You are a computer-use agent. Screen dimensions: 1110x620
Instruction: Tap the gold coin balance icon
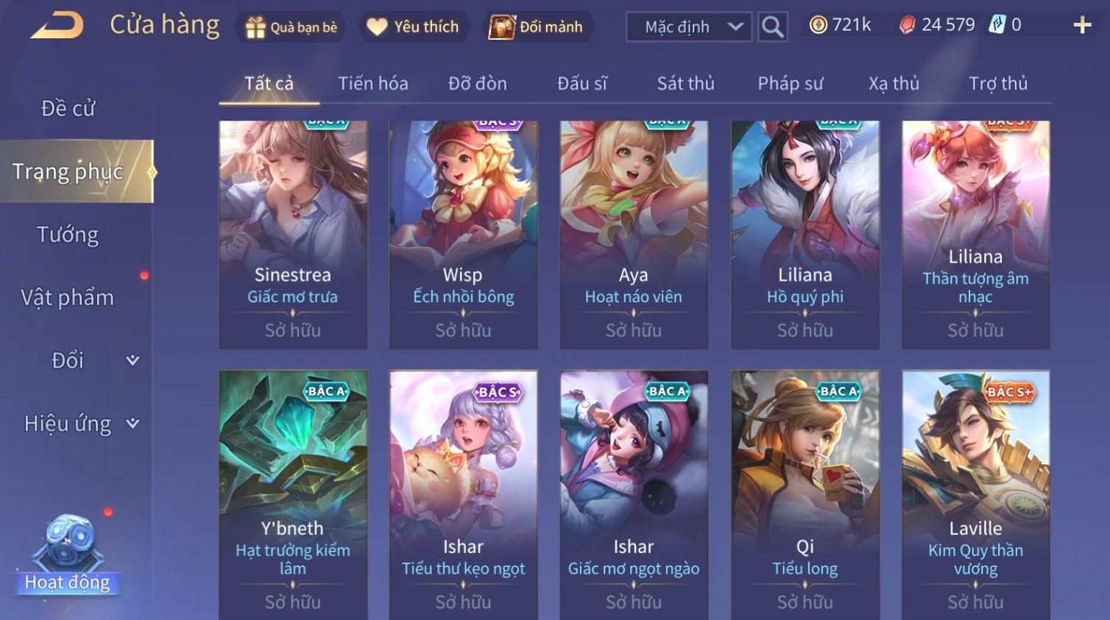[x=818, y=25]
